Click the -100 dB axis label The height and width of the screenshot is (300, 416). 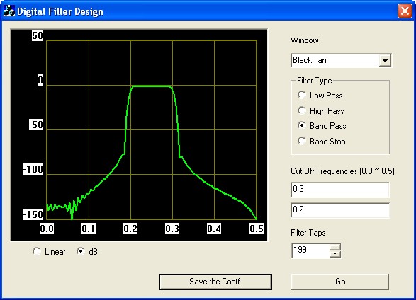33,169
